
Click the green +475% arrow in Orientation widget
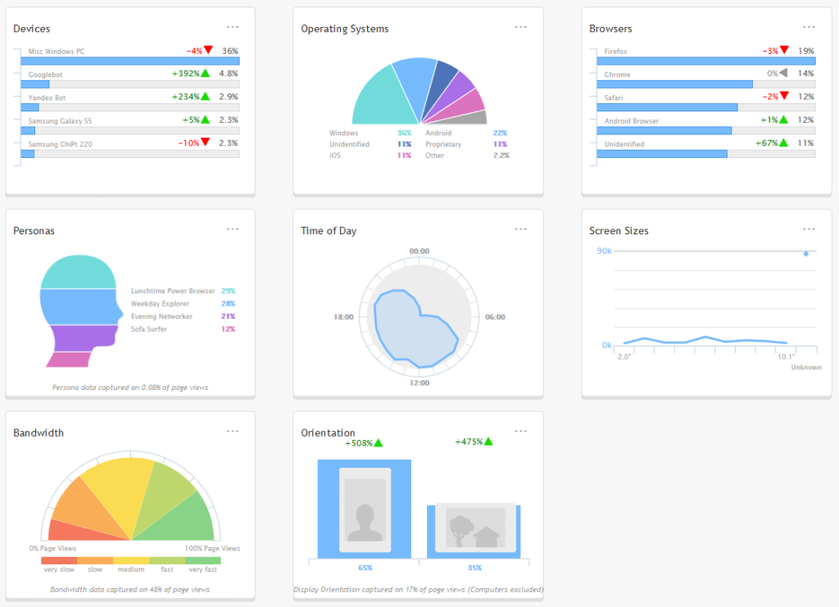click(x=488, y=442)
